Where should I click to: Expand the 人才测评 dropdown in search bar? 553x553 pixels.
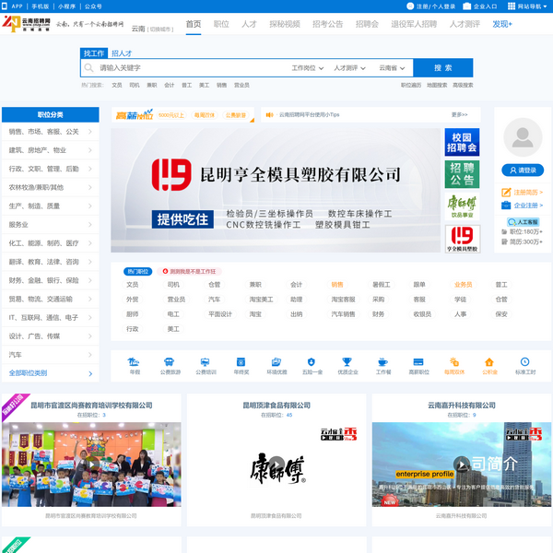pos(349,68)
